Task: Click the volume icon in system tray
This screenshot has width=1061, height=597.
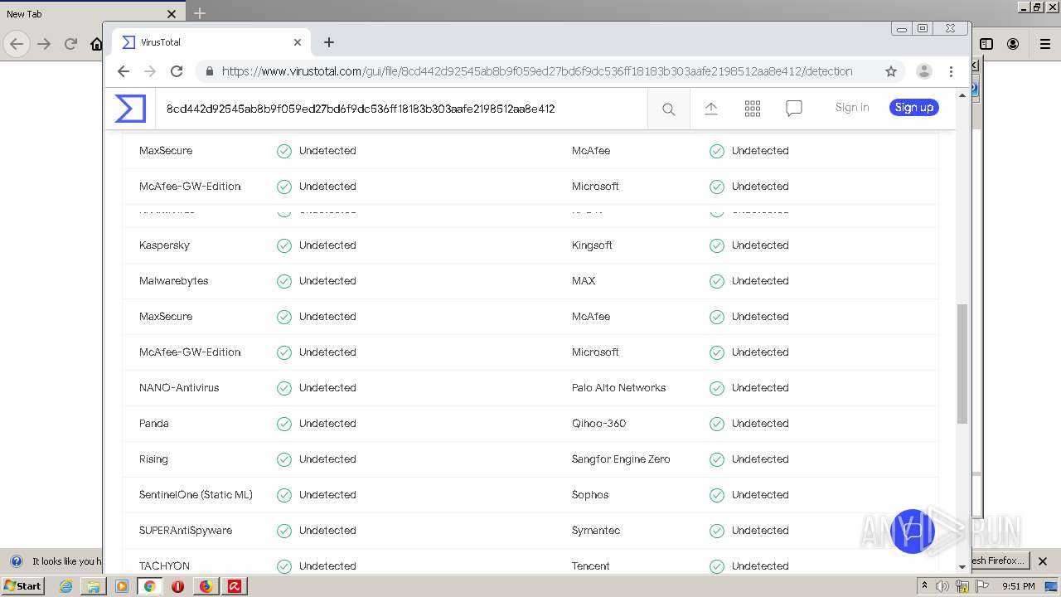Action: pyautogui.click(x=942, y=586)
